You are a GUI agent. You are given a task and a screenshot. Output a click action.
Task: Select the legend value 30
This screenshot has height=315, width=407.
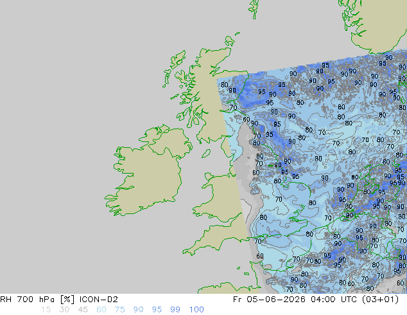pos(64,310)
